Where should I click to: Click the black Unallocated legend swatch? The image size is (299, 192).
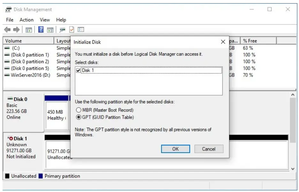point(7,176)
